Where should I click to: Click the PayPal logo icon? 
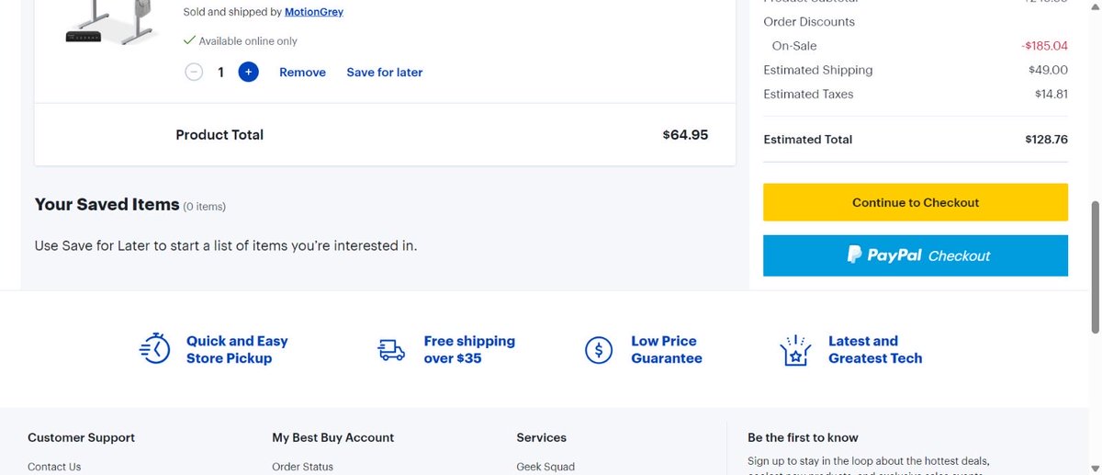pyautogui.click(x=854, y=255)
